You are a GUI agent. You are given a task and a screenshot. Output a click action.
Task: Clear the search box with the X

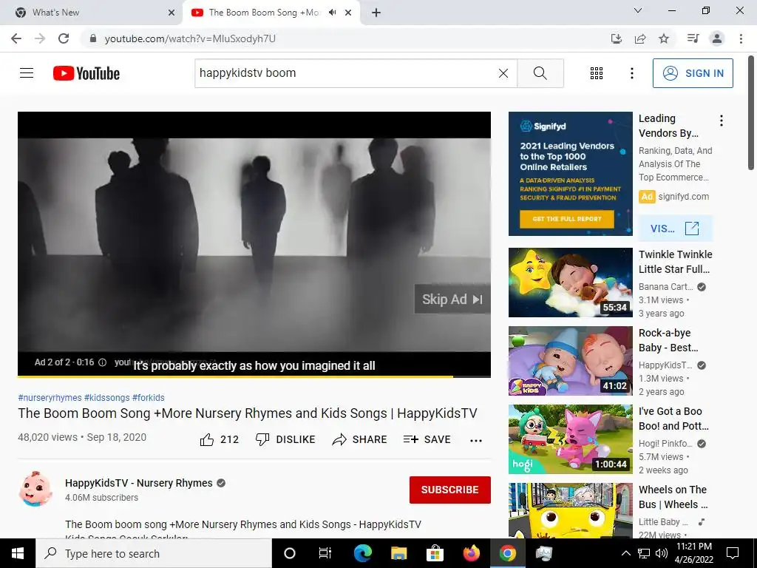click(503, 73)
